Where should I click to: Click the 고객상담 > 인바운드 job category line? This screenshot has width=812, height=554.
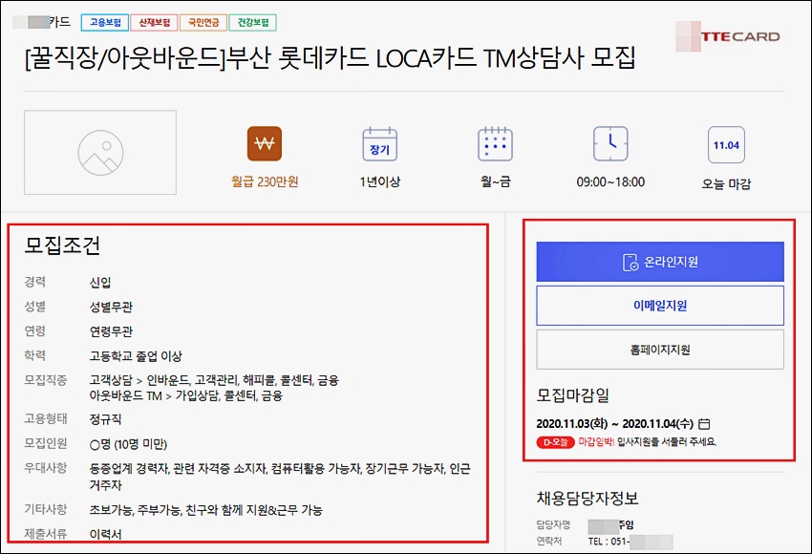coord(214,380)
